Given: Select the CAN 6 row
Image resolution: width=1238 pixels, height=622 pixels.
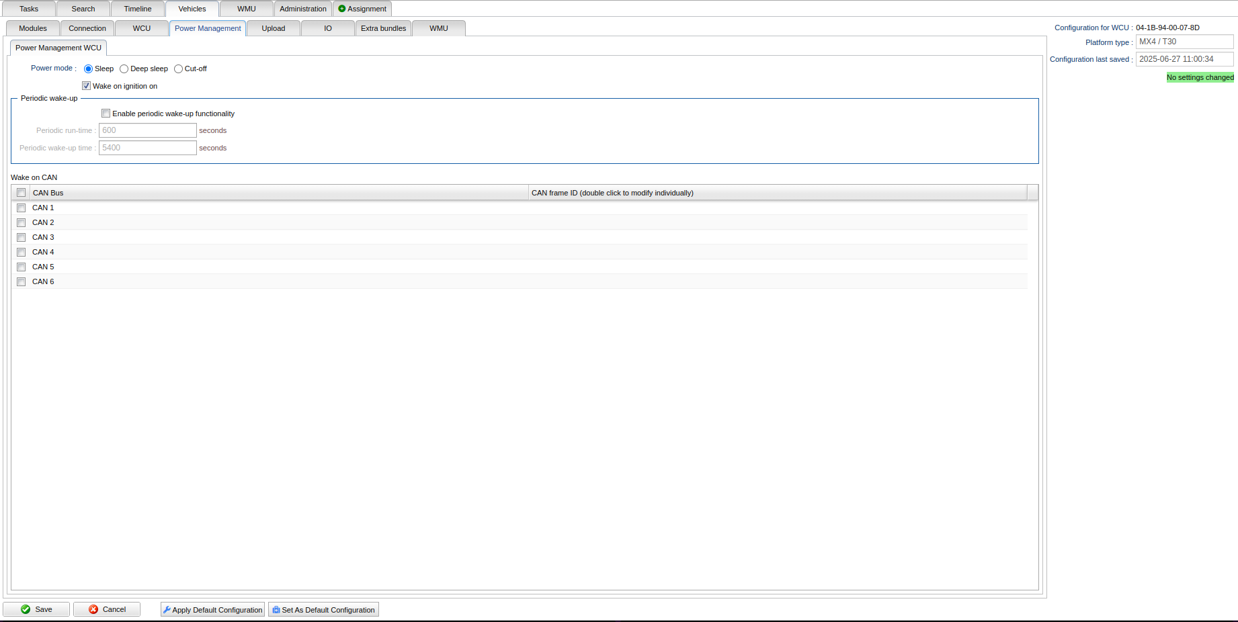Looking at the screenshot, I should pyautogui.click(x=269, y=282).
